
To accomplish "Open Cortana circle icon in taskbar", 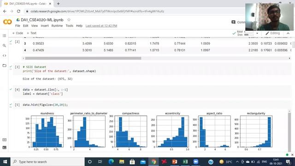I will point(90,162).
